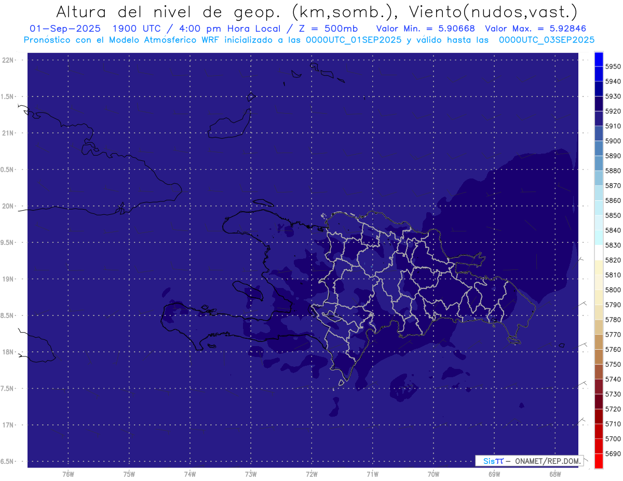Click the '5950' color bar label
The width and height of the screenshot is (623, 481).
pyautogui.click(x=613, y=67)
